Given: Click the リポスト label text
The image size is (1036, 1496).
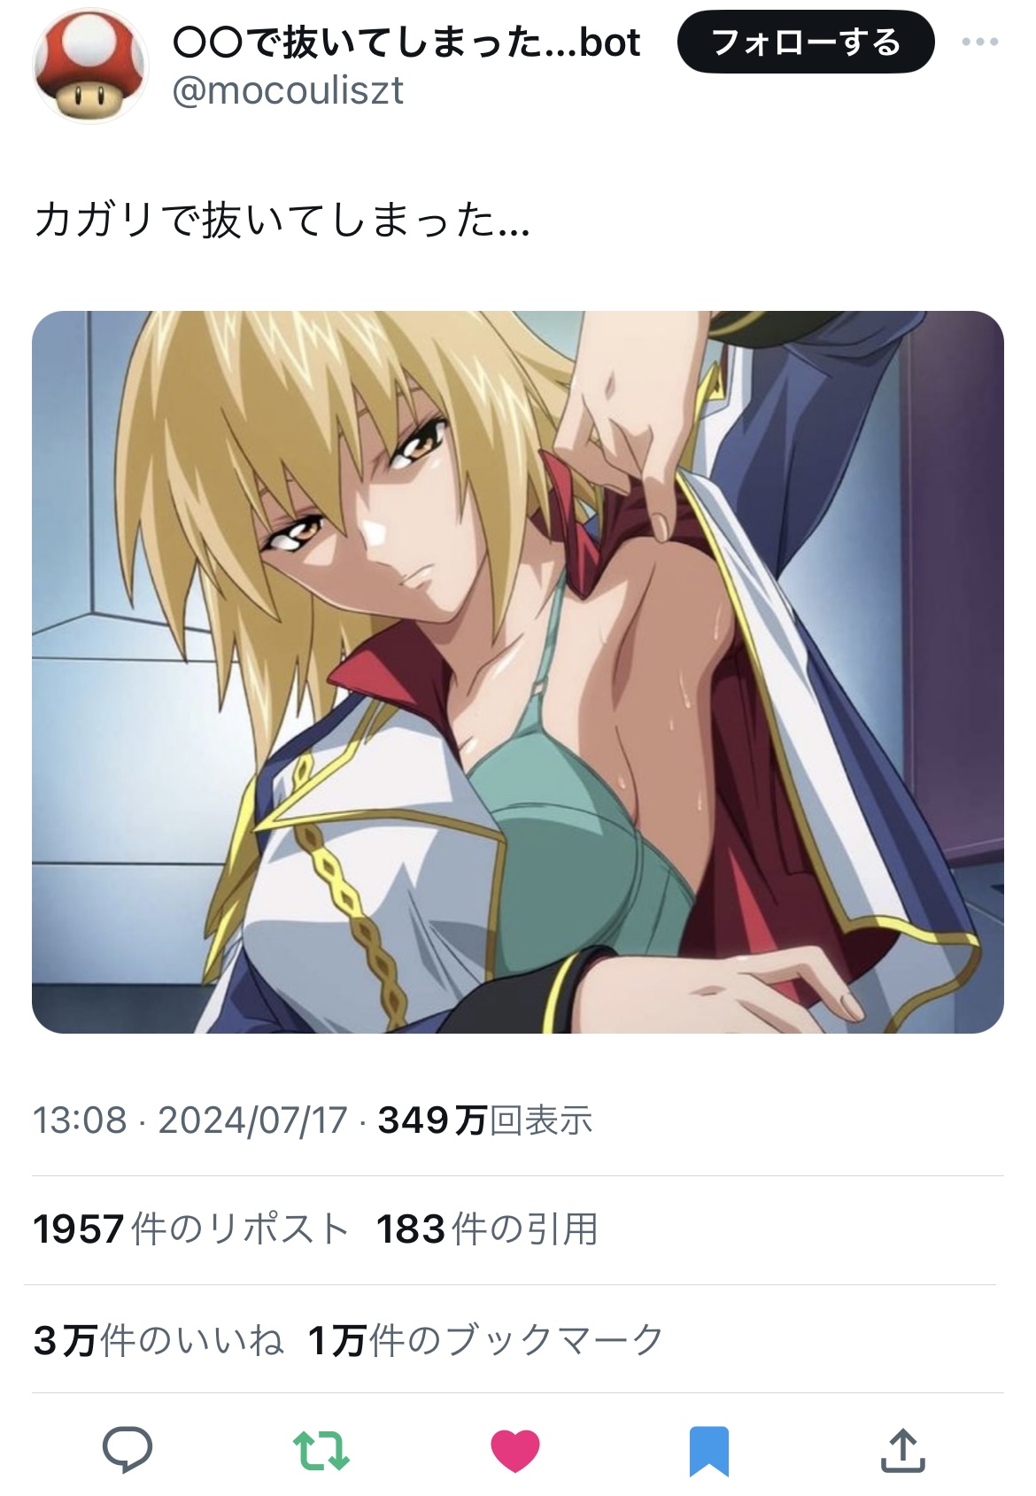Looking at the screenshot, I should (277, 1229).
